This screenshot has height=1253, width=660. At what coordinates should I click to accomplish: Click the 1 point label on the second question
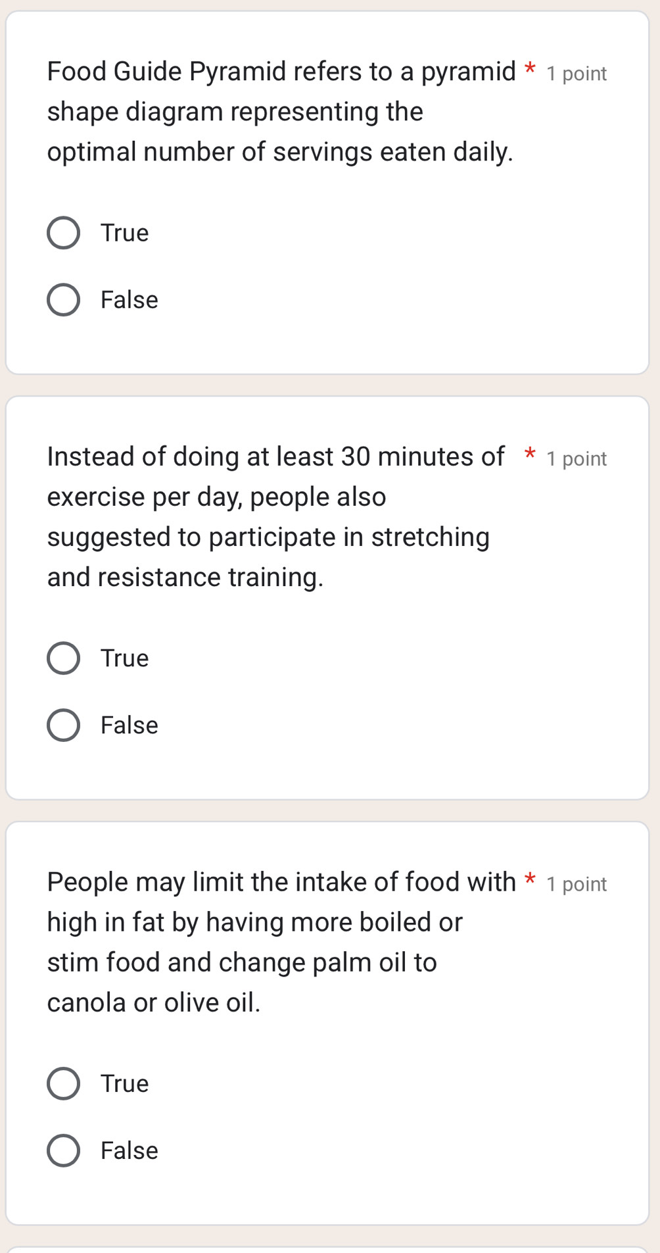(576, 458)
